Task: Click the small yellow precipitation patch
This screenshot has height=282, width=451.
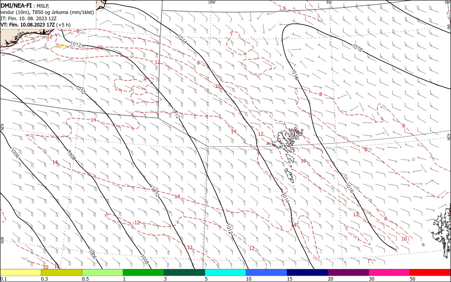Action: 62,46
